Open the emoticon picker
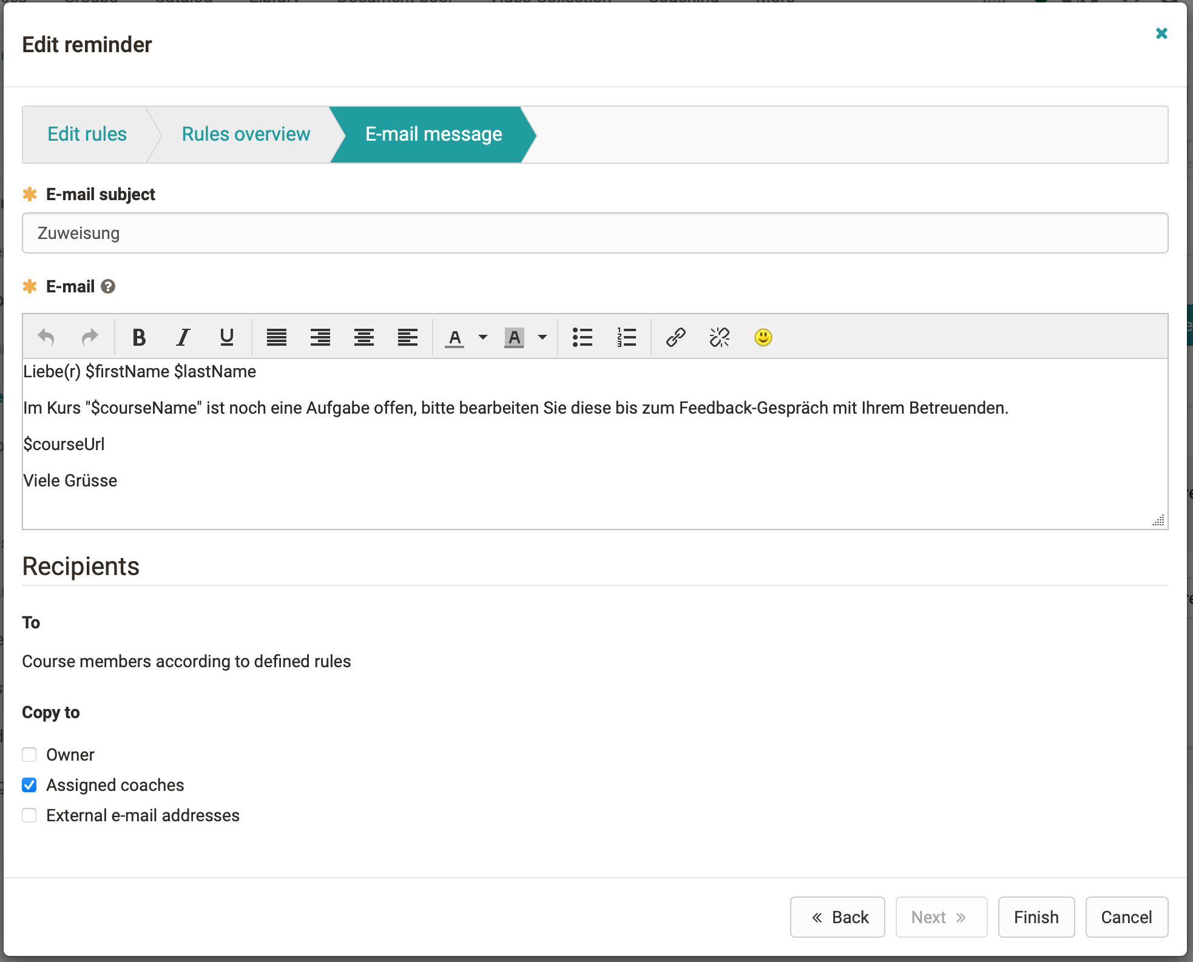Viewport: 1193px width, 962px height. pyautogui.click(x=763, y=337)
